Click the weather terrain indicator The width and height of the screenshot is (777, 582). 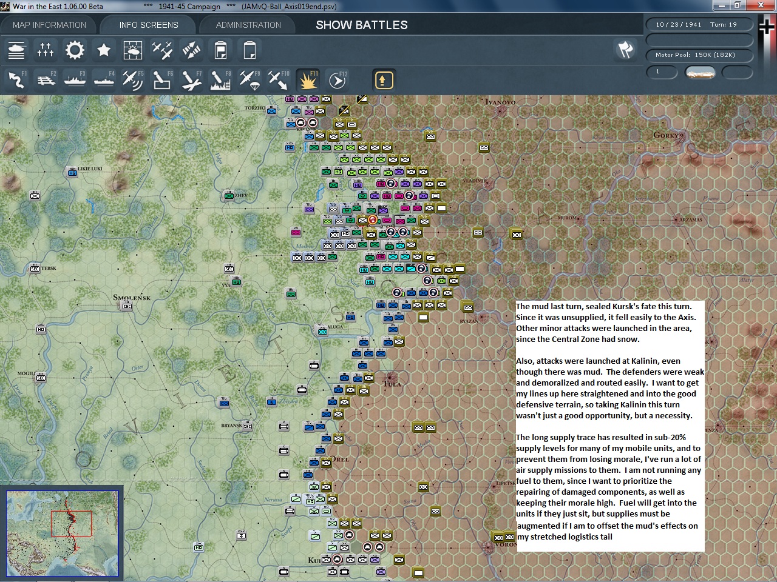pyautogui.click(x=700, y=72)
